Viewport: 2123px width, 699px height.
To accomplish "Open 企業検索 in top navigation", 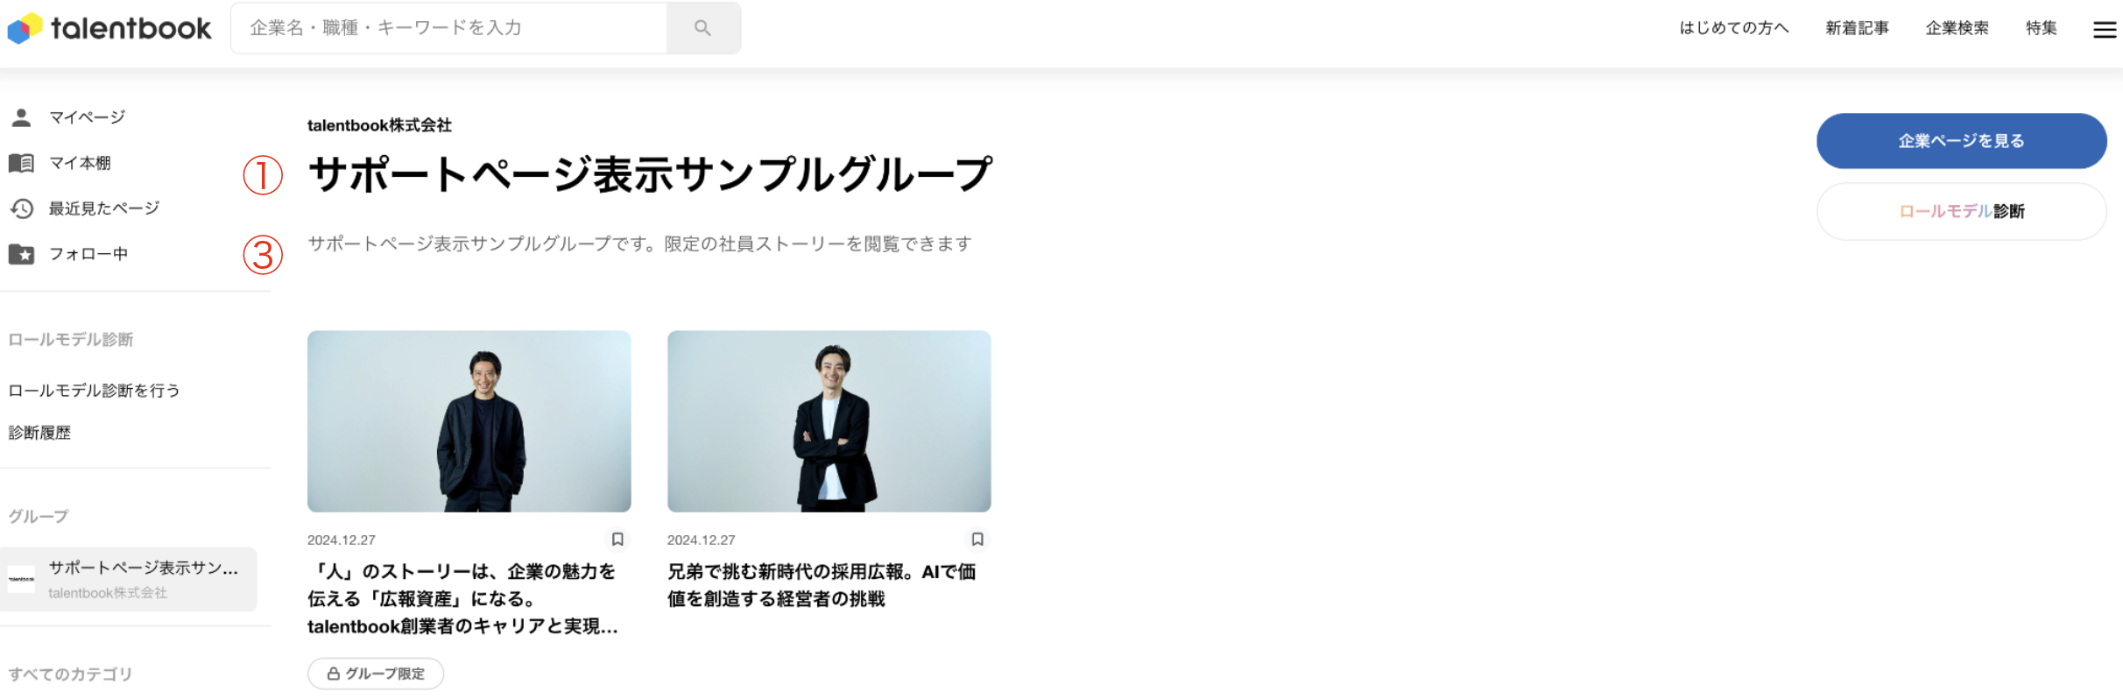I will pos(1957,28).
